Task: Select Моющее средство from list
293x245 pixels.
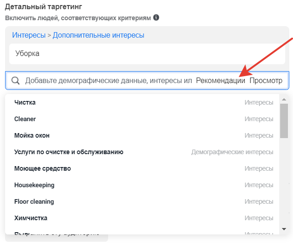Action: 43,168
